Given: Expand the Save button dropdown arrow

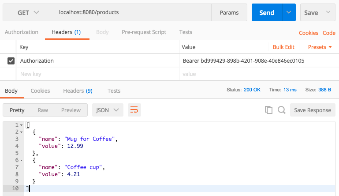Looking at the screenshot, I should [x=328, y=12].
